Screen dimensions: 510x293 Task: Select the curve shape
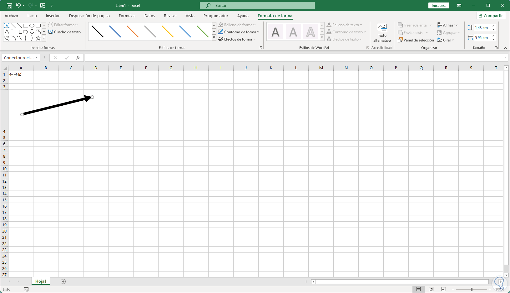pos(19,38)
